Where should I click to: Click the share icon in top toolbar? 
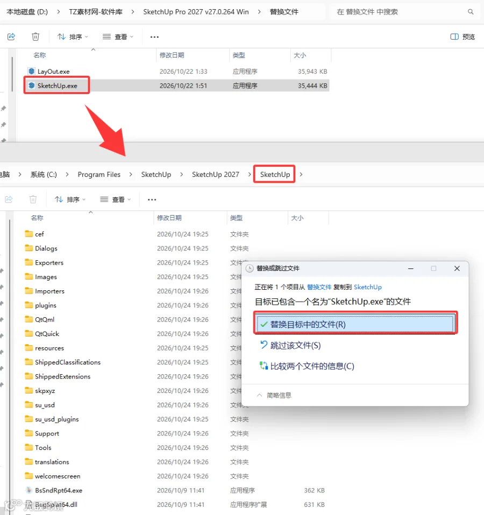11,37
